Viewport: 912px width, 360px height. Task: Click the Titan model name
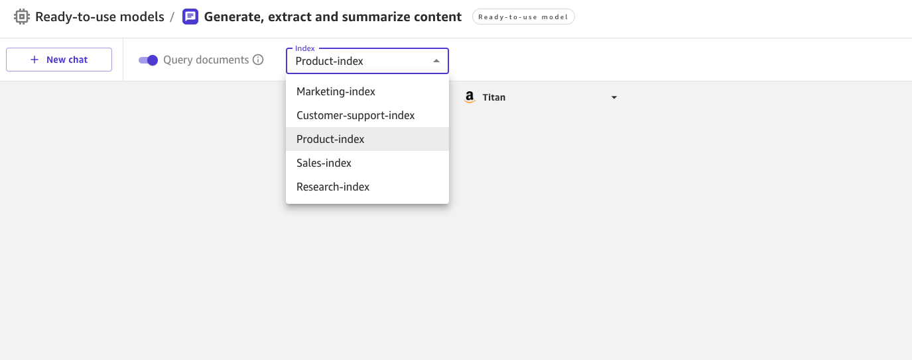[493, 97]
